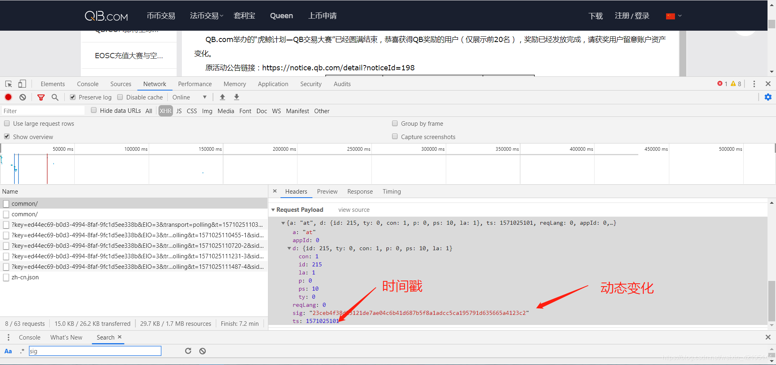Open the What's New drawer tab
The height and width of the screenshot is (365, 776).
(x=66, y=338)
